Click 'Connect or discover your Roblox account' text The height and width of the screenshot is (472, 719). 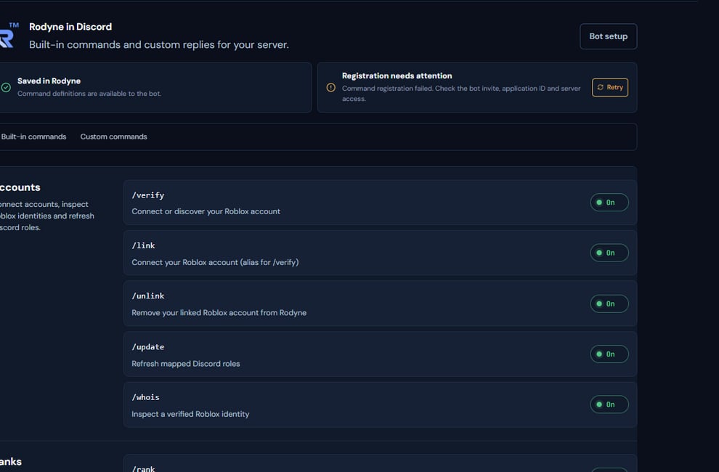[x=206, y=211]
